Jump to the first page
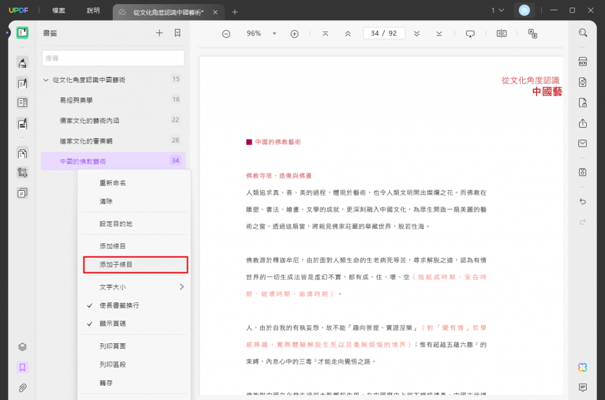The width and height of the screenshot is (605, 400). click(326, 34)
